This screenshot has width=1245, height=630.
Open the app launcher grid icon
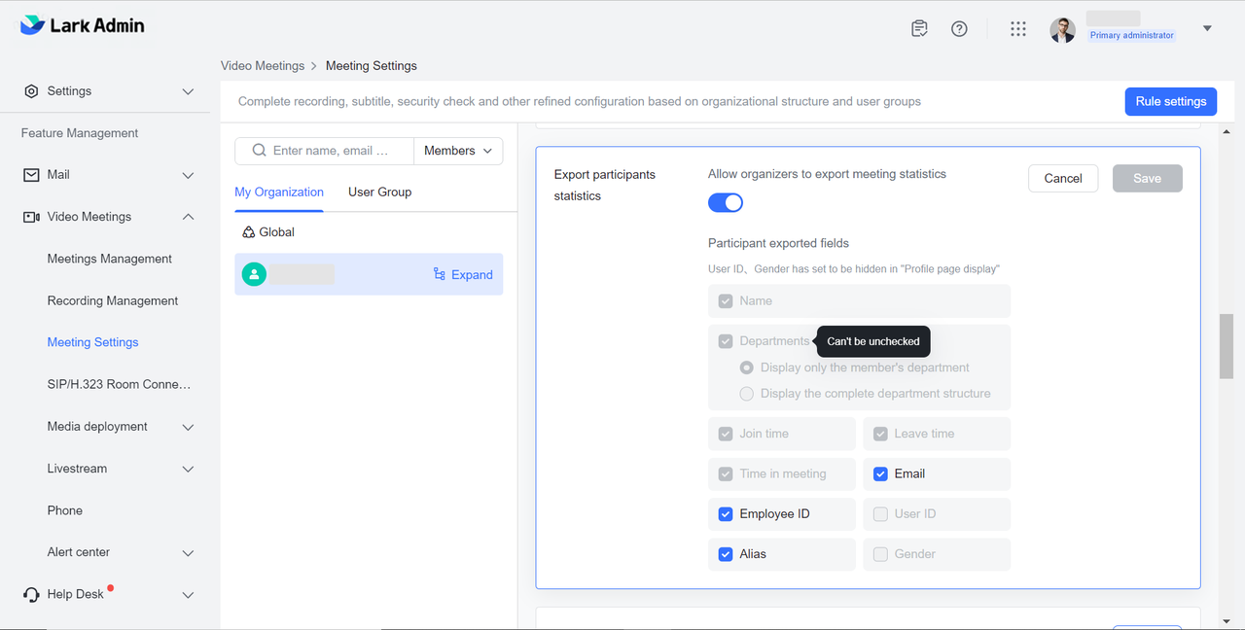point(1018,29)
